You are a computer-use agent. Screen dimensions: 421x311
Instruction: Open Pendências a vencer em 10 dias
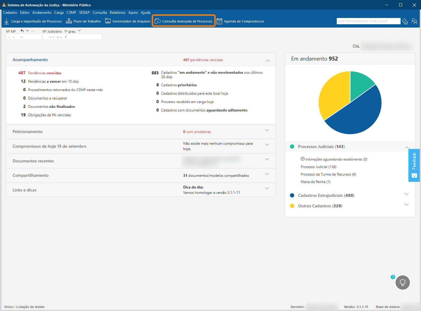50,81
